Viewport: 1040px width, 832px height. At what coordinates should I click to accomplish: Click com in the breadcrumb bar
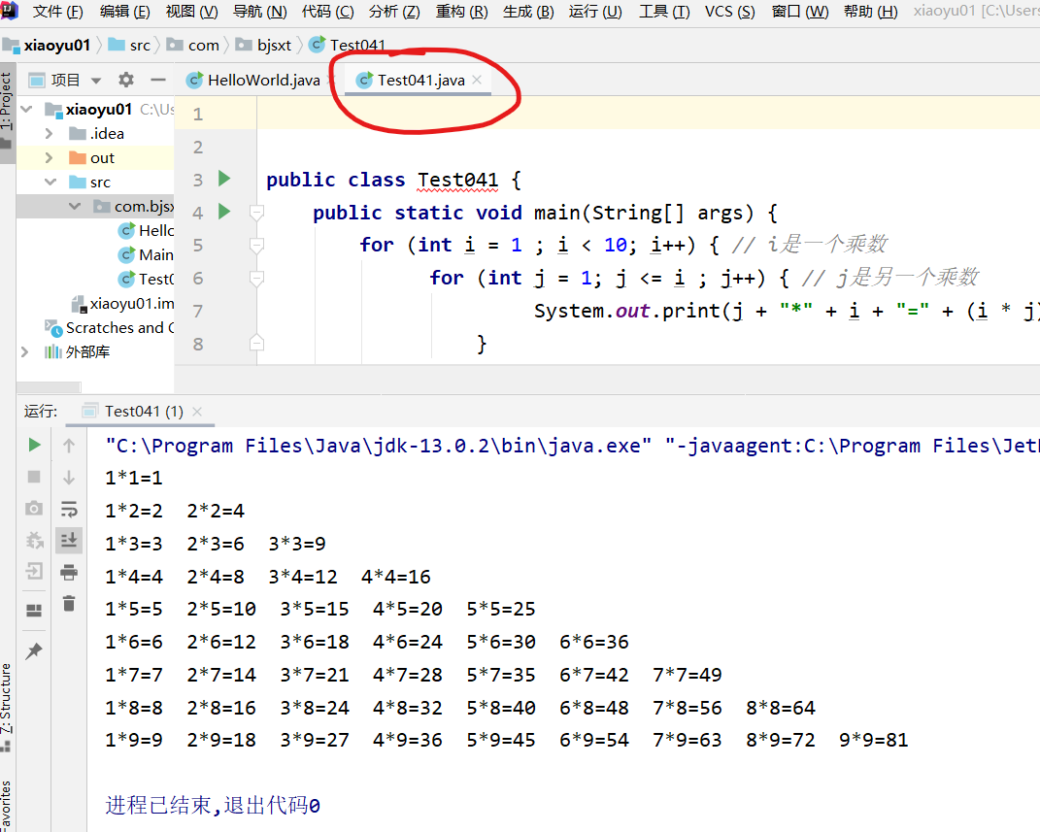coord(193,45)
